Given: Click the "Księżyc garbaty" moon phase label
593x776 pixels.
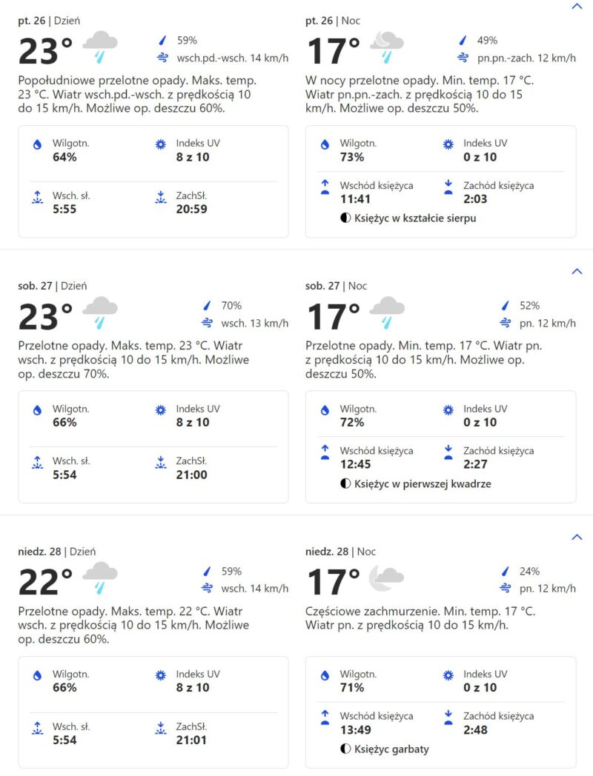Looking at the screenshot, I should [391, 749].
